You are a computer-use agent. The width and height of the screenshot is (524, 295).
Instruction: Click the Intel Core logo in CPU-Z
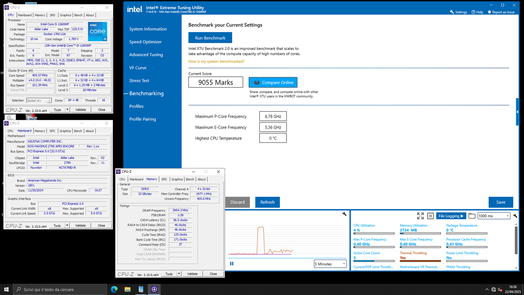[x=98, y=31]
